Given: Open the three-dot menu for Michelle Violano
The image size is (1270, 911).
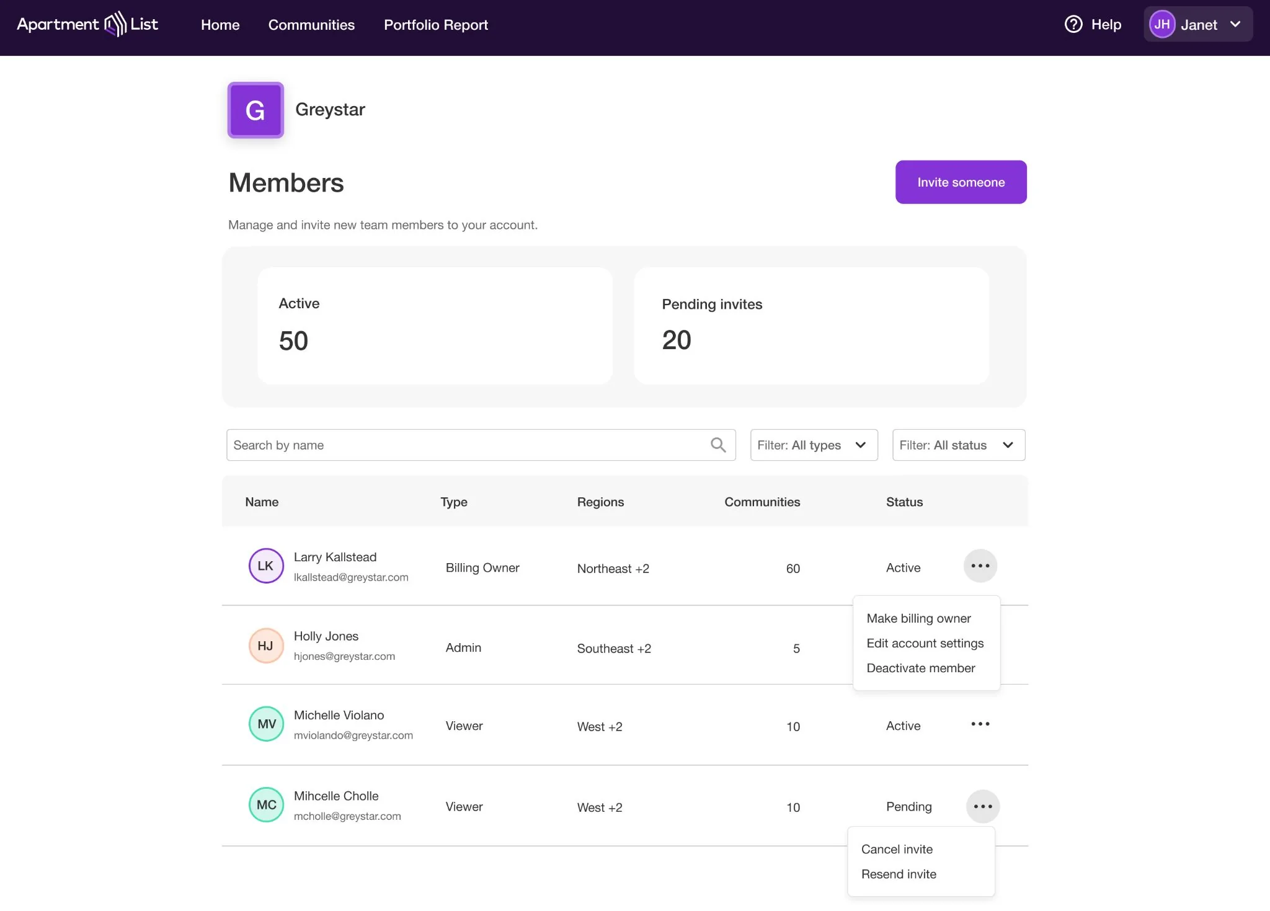Looking at the screenshot, I should 980,724.
